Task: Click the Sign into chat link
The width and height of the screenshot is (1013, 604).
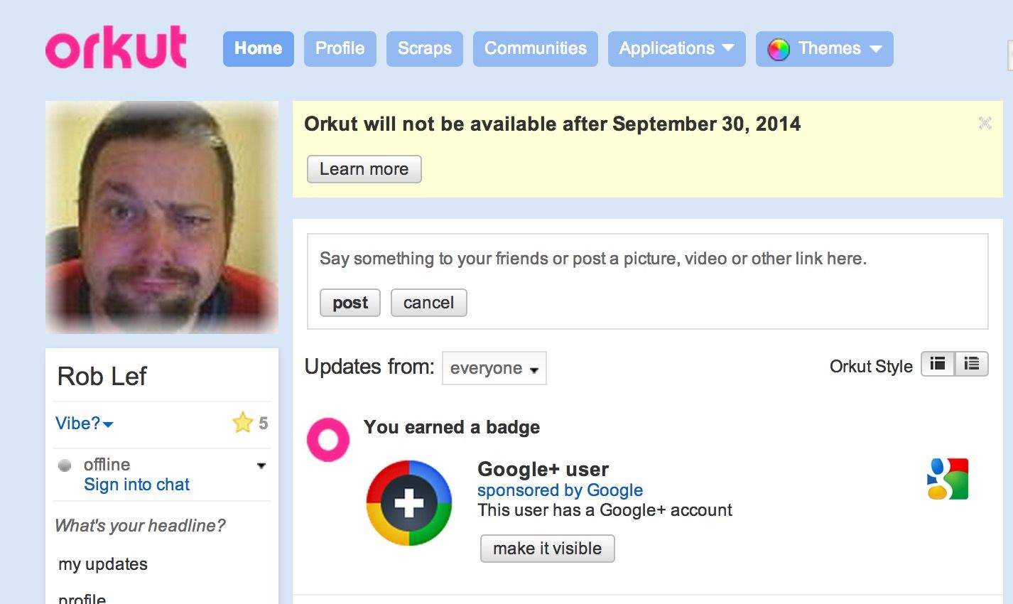Action: [136, 485]
